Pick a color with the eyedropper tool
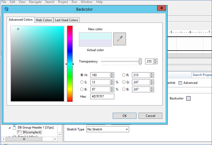This screenshot has width=212, height=145. pos(120,39)
